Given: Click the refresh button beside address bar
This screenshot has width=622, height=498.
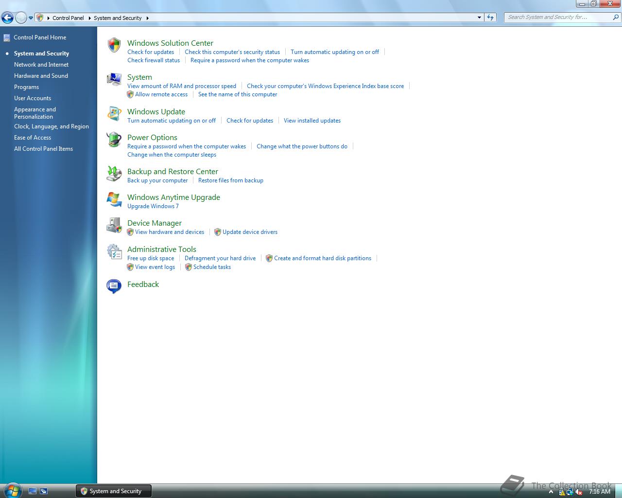Looking at the screenshot, I should click(490, 18).
